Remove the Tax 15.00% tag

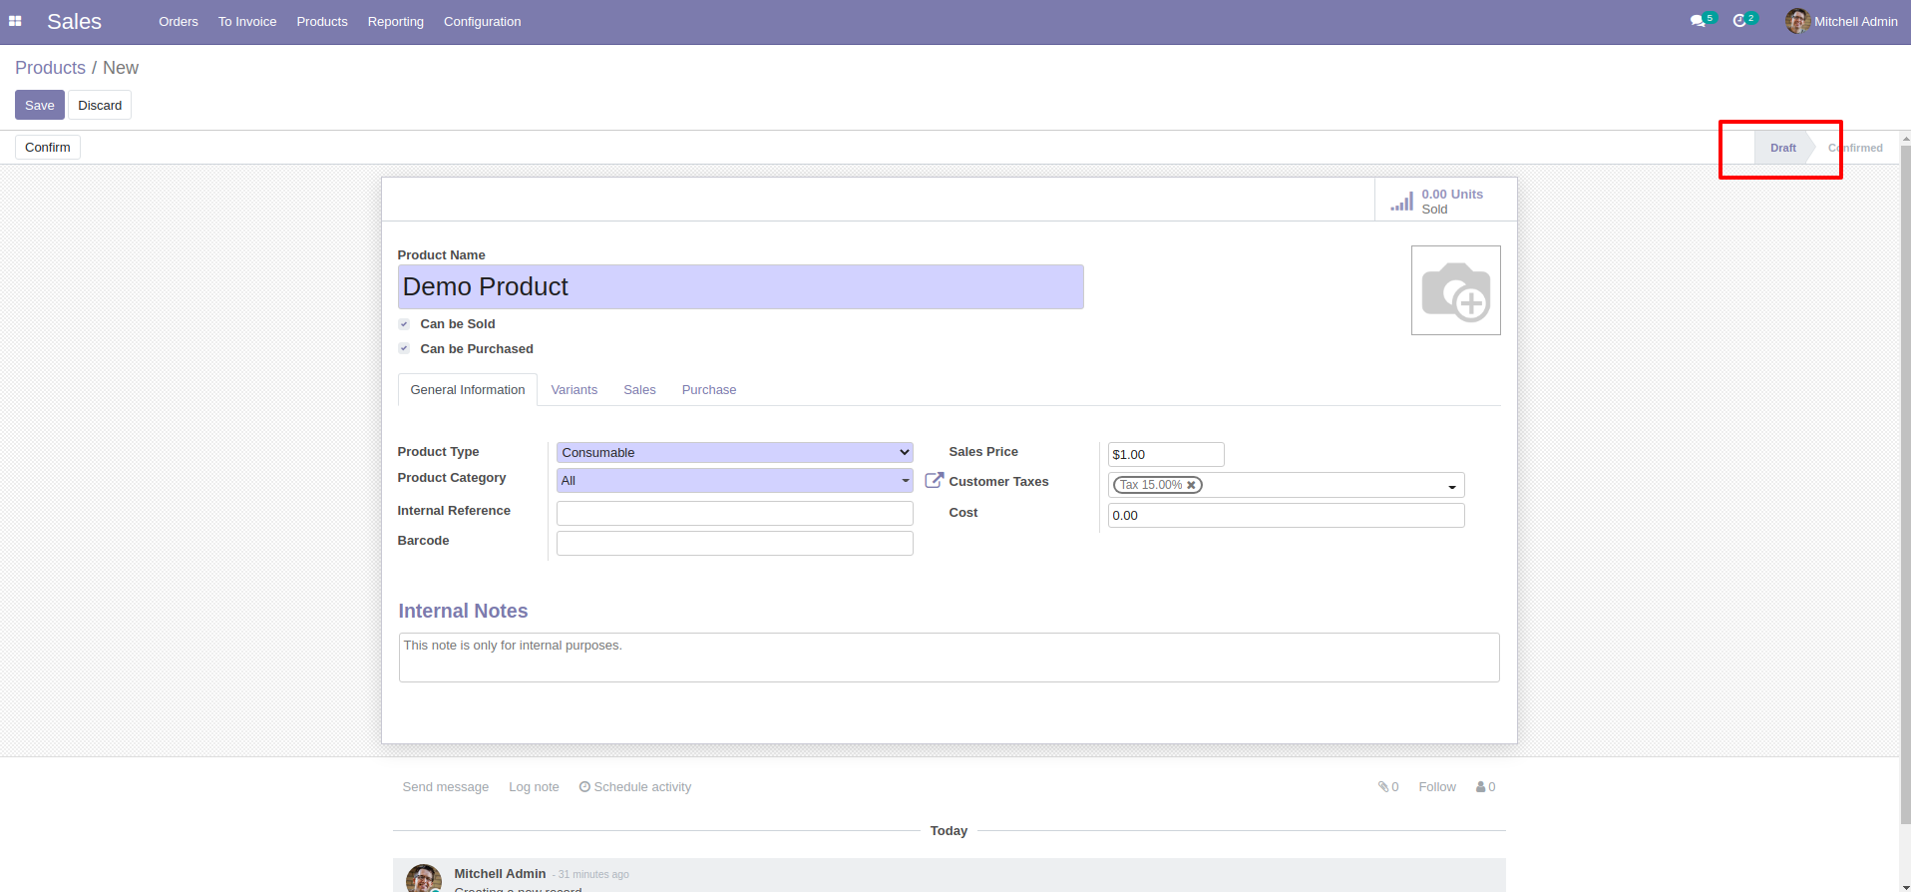pyautogui.click(x=1191, y=485)
